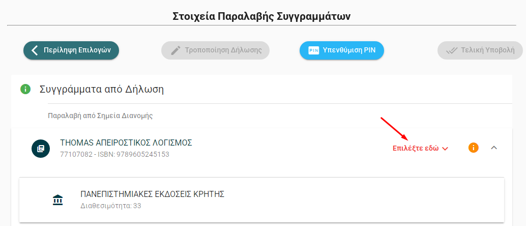This screenshot has height=226, width=526.
Task: Click the Τροποποίηση Δήλωσης button label
Action: click(x=223, y=50)
